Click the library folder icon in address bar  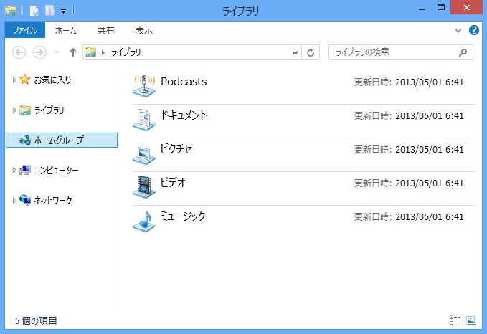(90, 52)
